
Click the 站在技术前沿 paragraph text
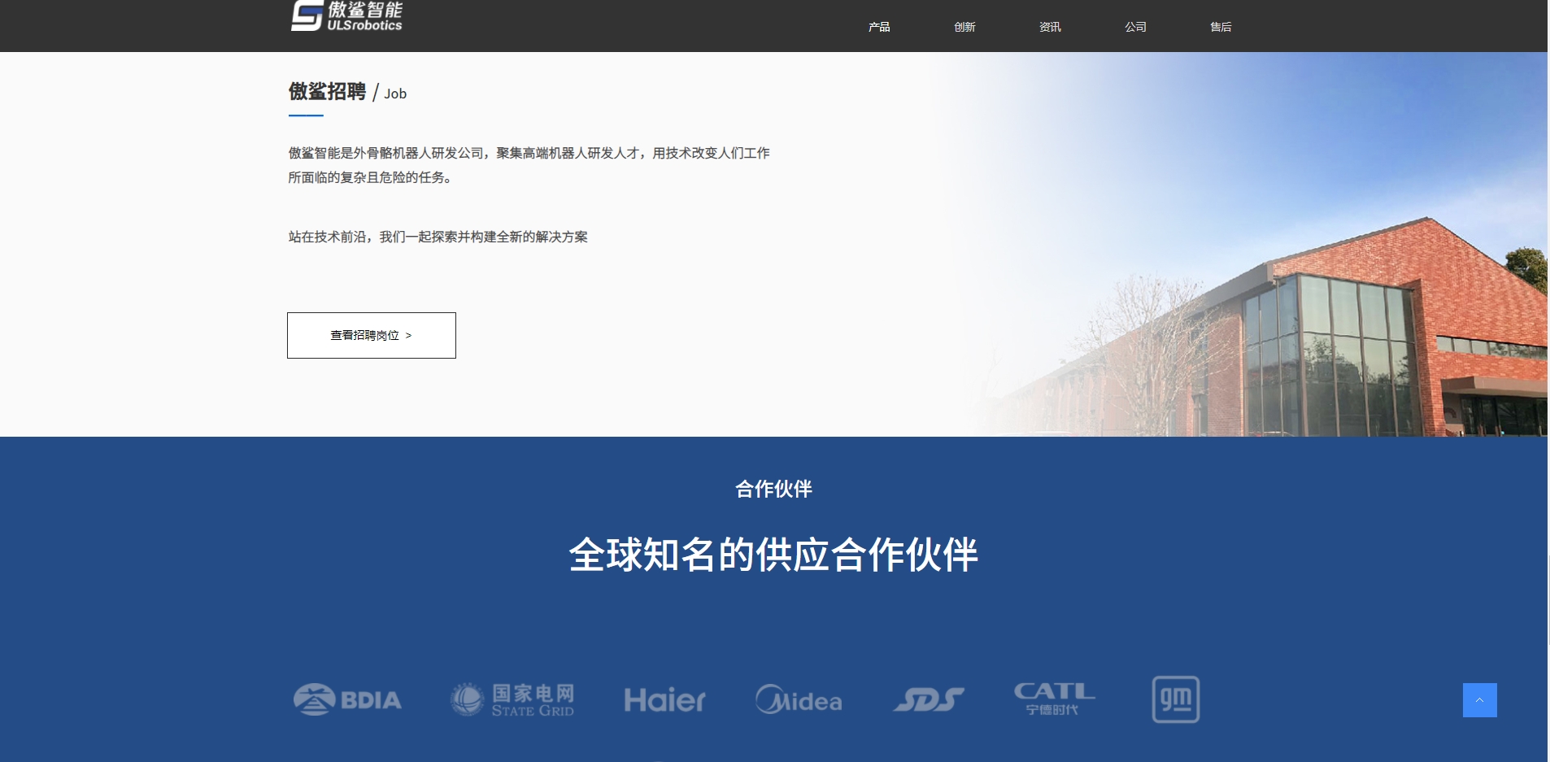(x=438, y=237)
